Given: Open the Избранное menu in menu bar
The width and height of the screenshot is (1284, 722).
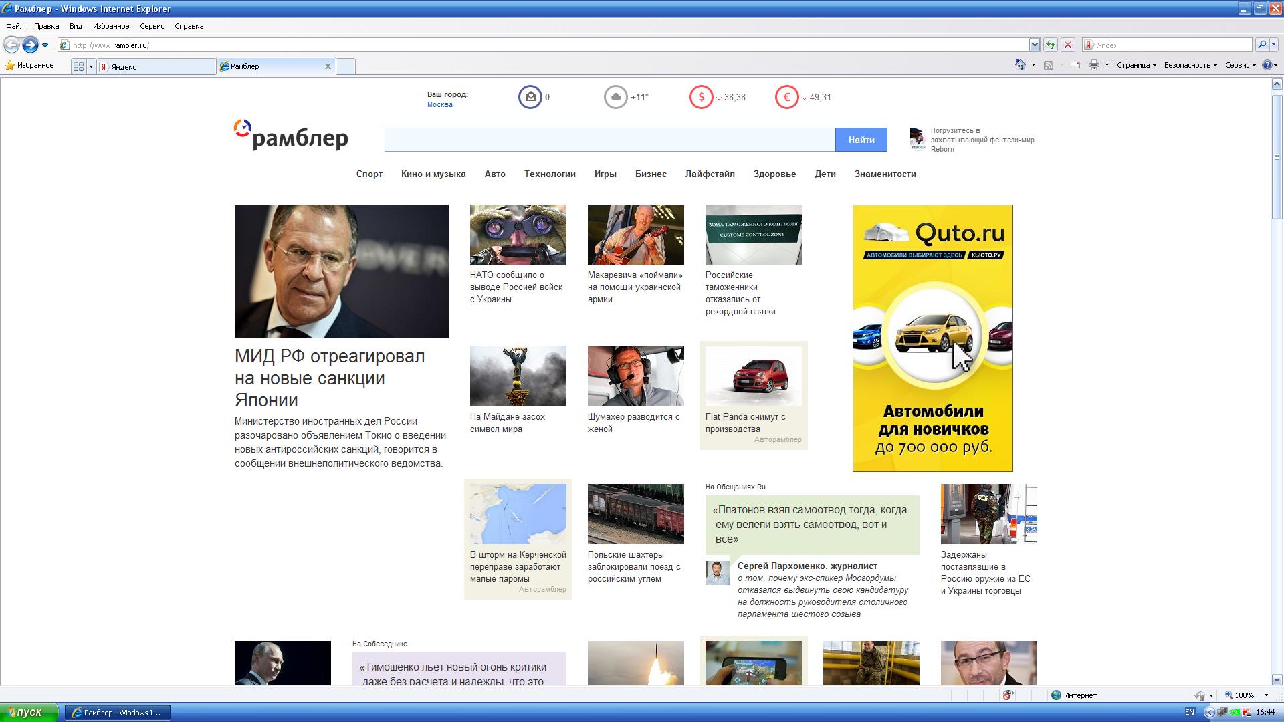Looking at the screenshot, I should coord(110,26).
